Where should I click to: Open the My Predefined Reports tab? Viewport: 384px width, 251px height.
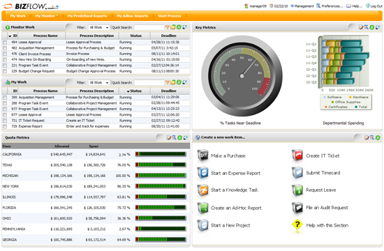point(87,16)
